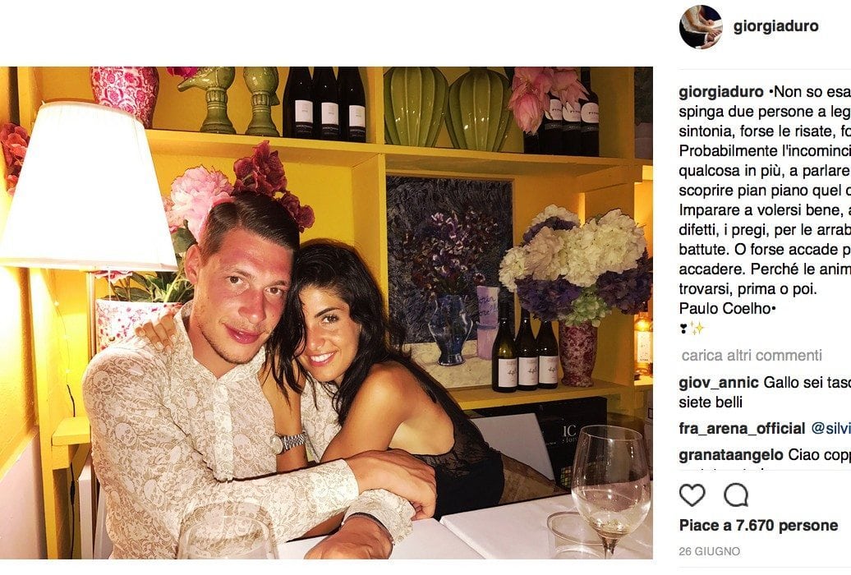The image size is (851, 575).
Task: Visit commenter giov_annic's profile
Action: (719, 383)
